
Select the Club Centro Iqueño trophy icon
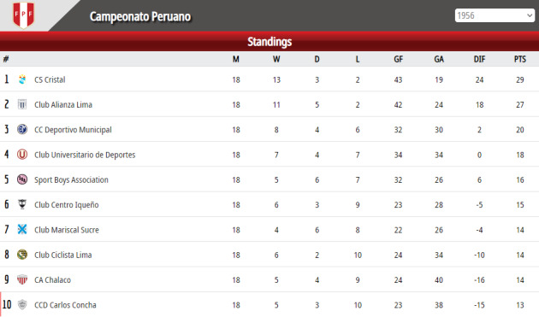point(22,204)
